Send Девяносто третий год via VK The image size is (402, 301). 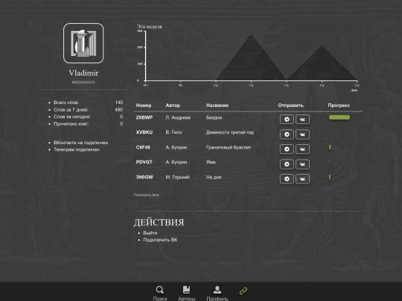[x=302, y=135]
